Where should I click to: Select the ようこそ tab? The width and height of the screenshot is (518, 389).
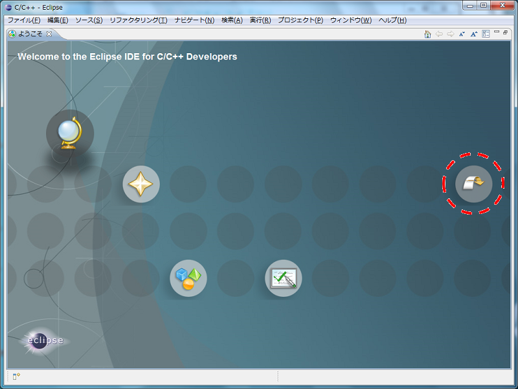30,34
